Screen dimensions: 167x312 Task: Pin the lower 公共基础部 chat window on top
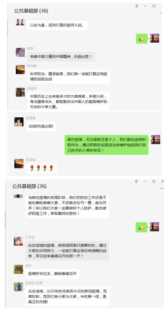click(136, 182)
